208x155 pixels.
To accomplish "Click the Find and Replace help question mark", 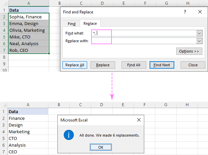I will pyautogui.click(x=185, y=12).
